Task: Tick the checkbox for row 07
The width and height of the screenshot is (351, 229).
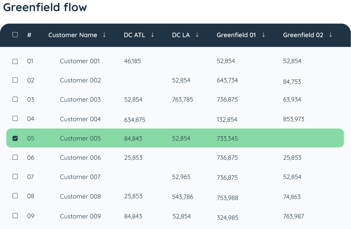Action: coord(15,176)
